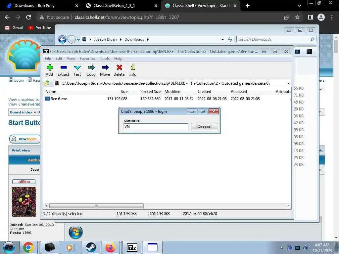This screenshot has width=339, height=254.
Task: Open the Favorites menu in 7-Zip
Action: 87,59
